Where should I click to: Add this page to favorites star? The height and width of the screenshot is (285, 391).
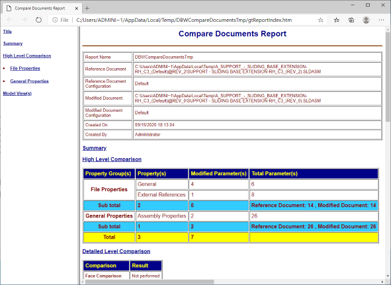[321, 20]
